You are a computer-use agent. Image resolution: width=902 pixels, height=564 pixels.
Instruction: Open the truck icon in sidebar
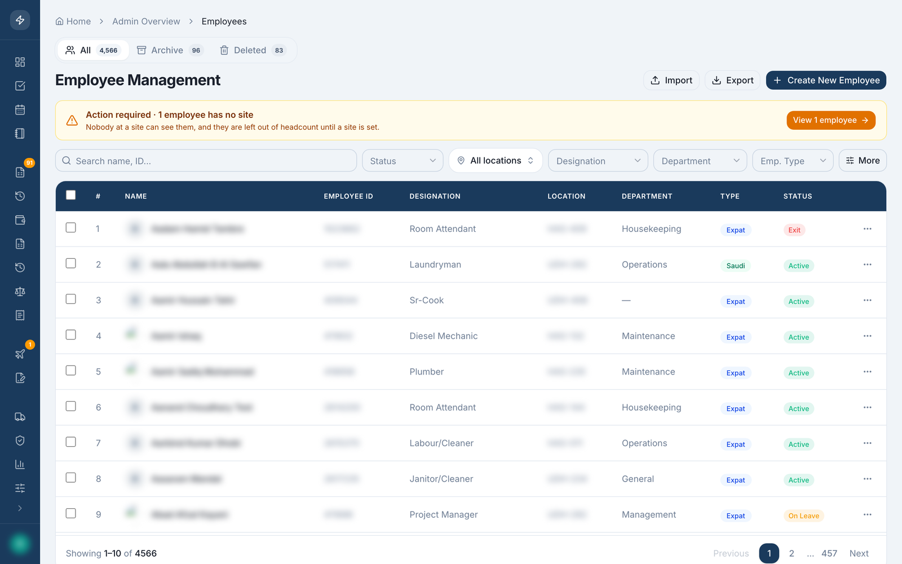point(20,417)
